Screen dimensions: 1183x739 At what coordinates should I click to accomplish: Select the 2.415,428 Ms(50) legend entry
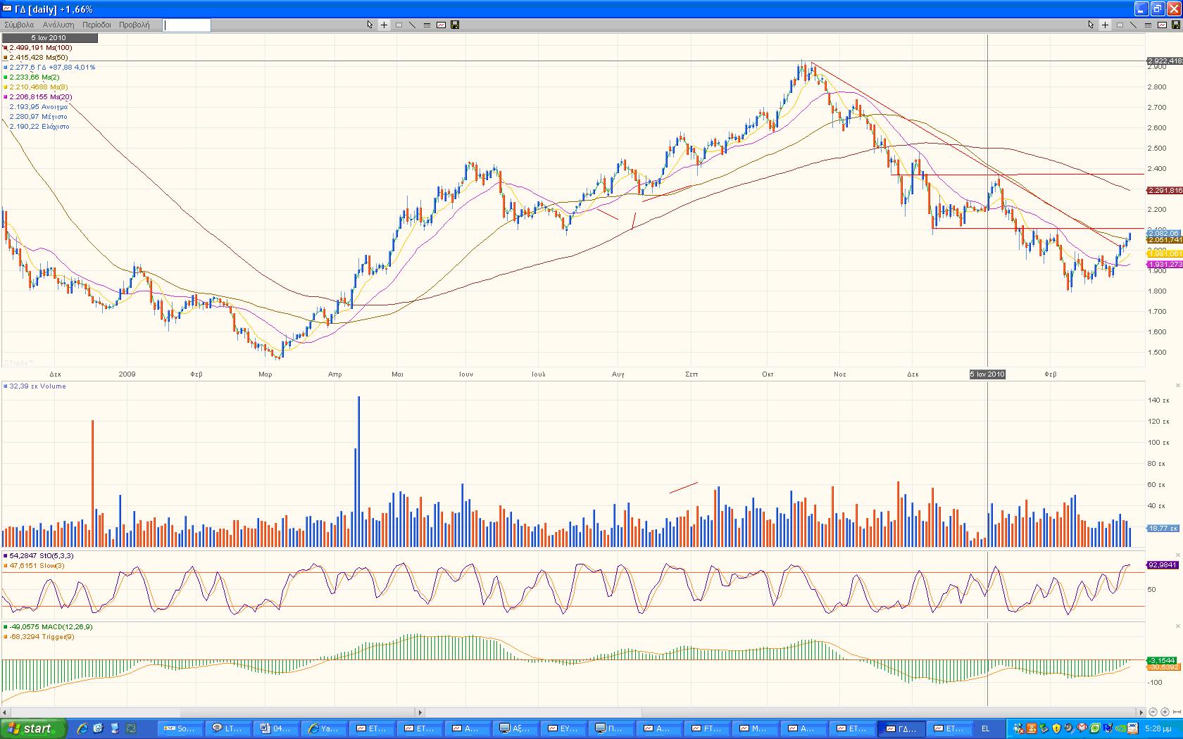point(38,58)
